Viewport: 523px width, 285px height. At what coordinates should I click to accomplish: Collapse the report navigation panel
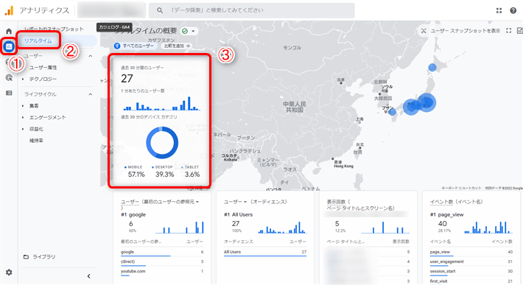[x=88, y=276]
